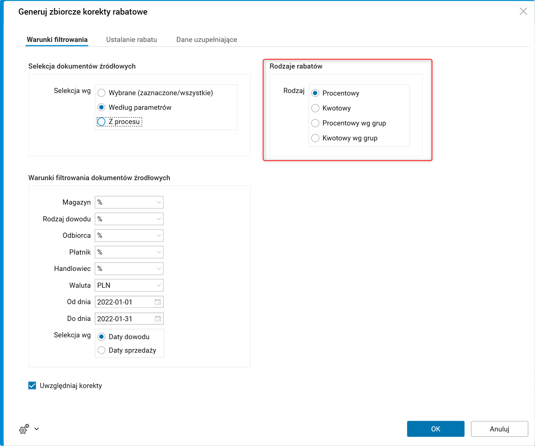Select Wybrane (zaznaczone/wszystkie) option
The width and height of the screenshot is (535, 446).
tap(102, 93)
